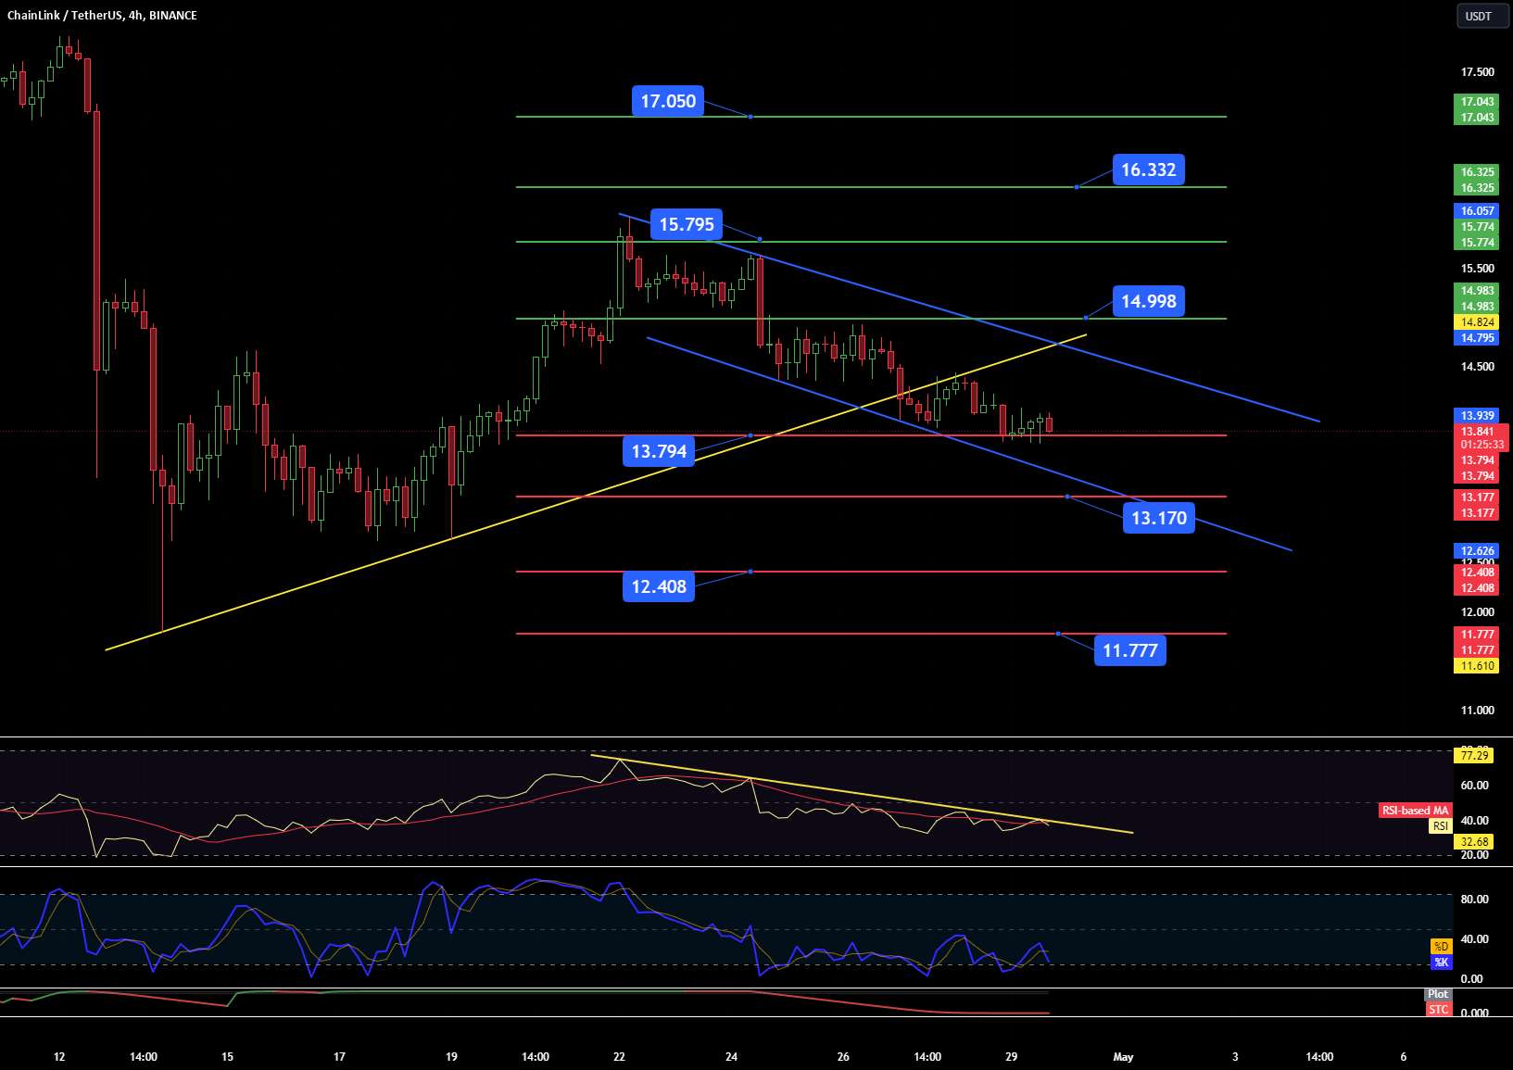
Task: Select the %D stochastic label
Action: coord(1441,947)
